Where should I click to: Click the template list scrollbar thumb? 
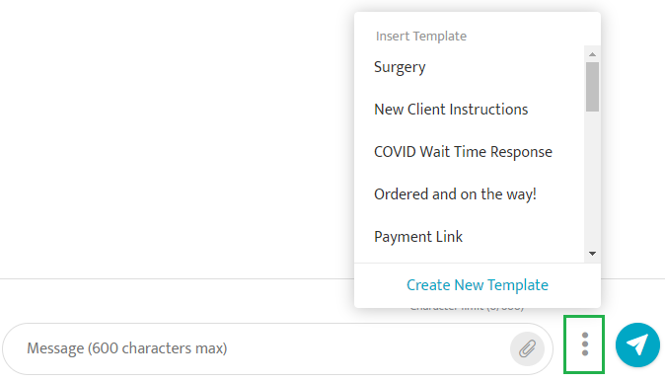592,87
